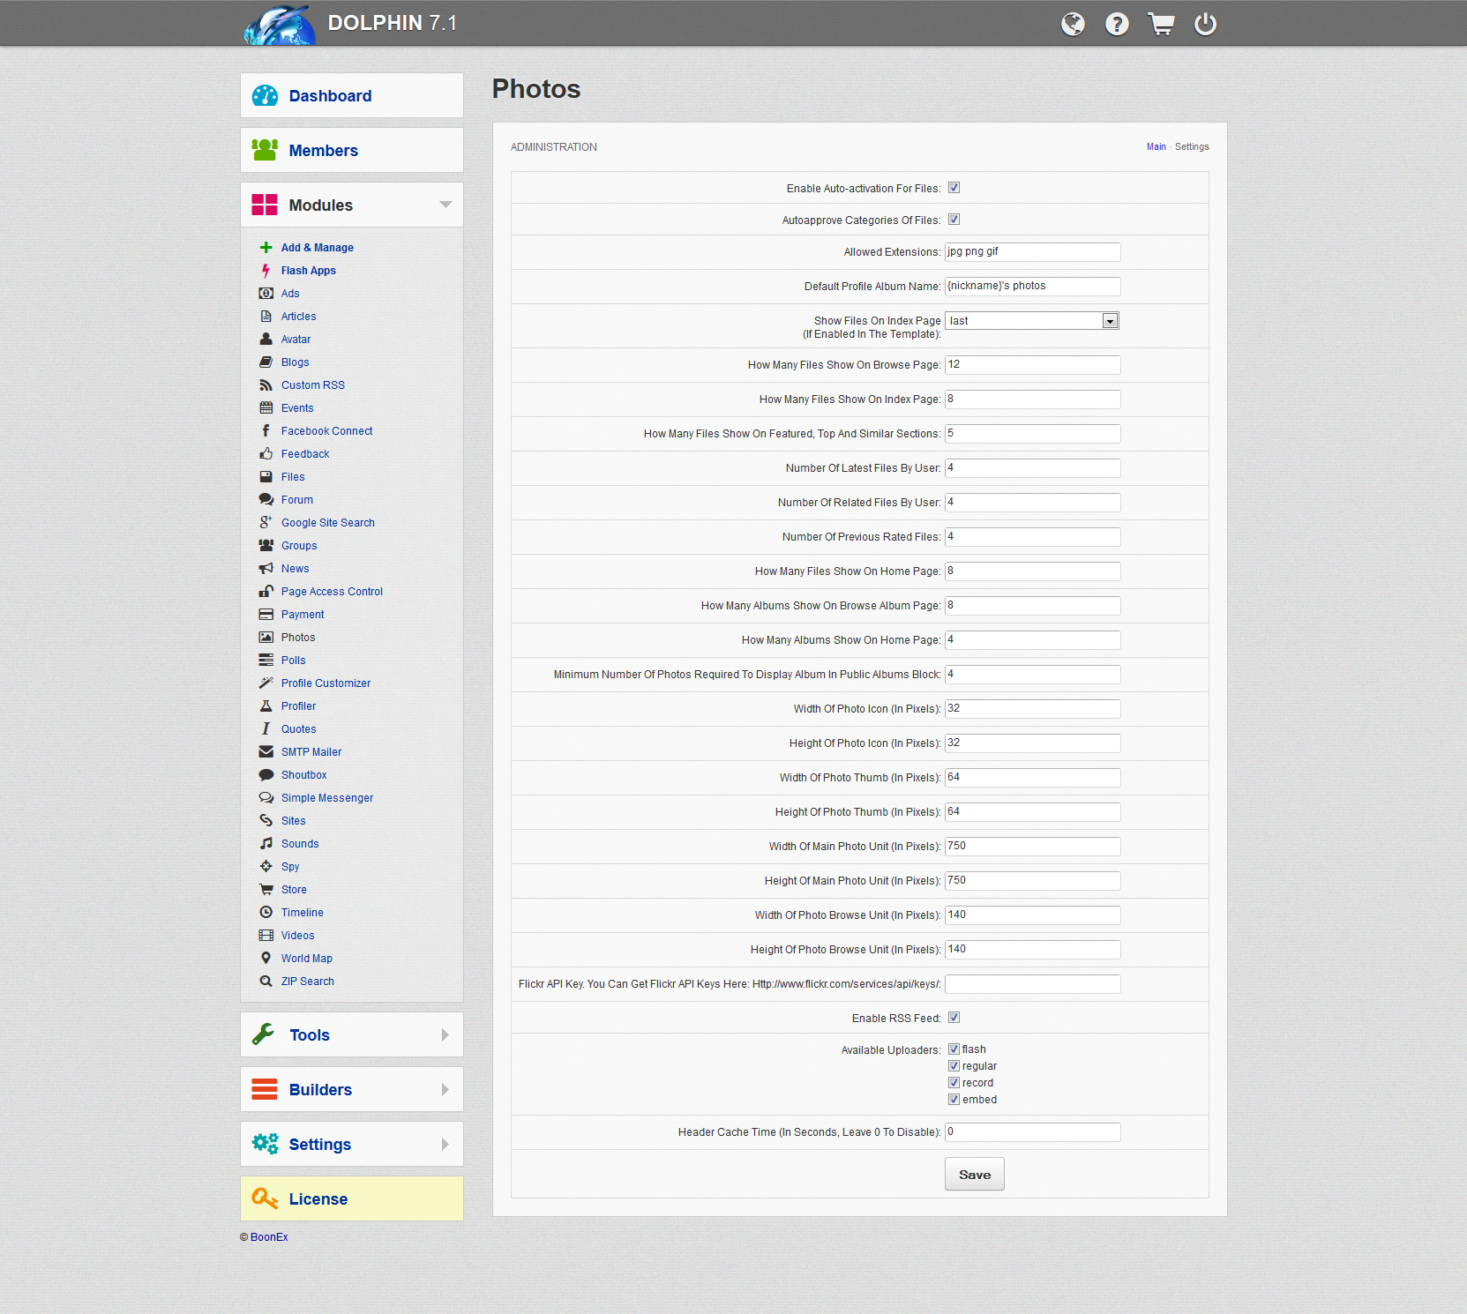Screen dimensions: 1467x1314
Task: Click the World Map pin icon
Action: click(266, 959)
